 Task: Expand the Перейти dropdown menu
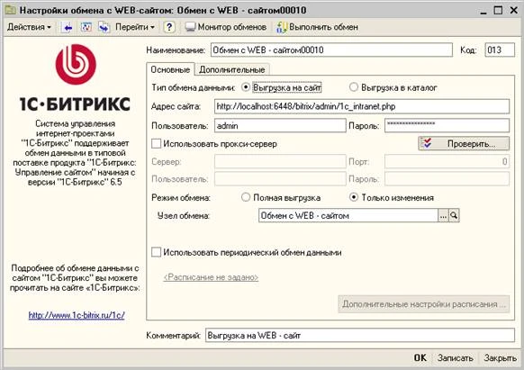point(135,27)
